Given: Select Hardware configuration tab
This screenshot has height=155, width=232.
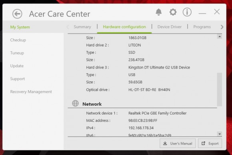Looking at the screenshot, I should tap(124, 27).
